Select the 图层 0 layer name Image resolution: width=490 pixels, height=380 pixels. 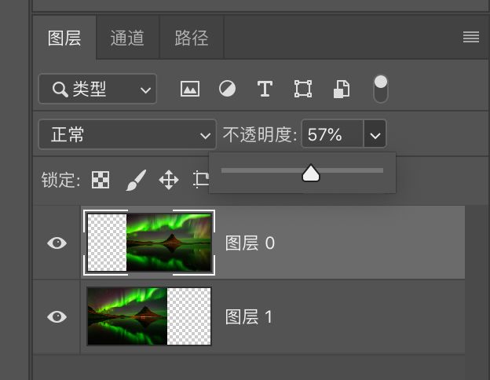(x=250, y=243)
